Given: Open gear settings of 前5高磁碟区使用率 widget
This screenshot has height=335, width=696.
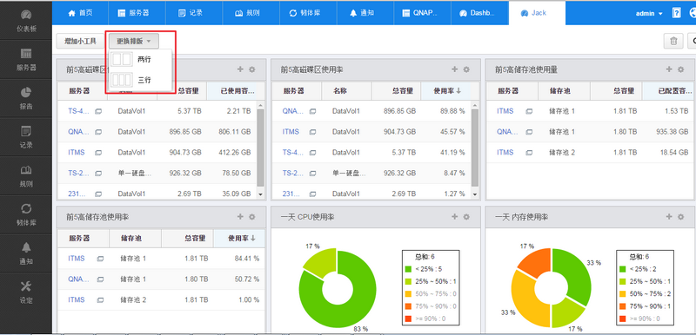Looking at the screenshot, I should (x=466, y=69).
